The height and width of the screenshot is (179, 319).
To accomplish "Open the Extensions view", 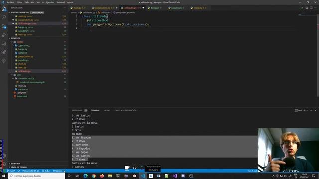I will (4, 52).
